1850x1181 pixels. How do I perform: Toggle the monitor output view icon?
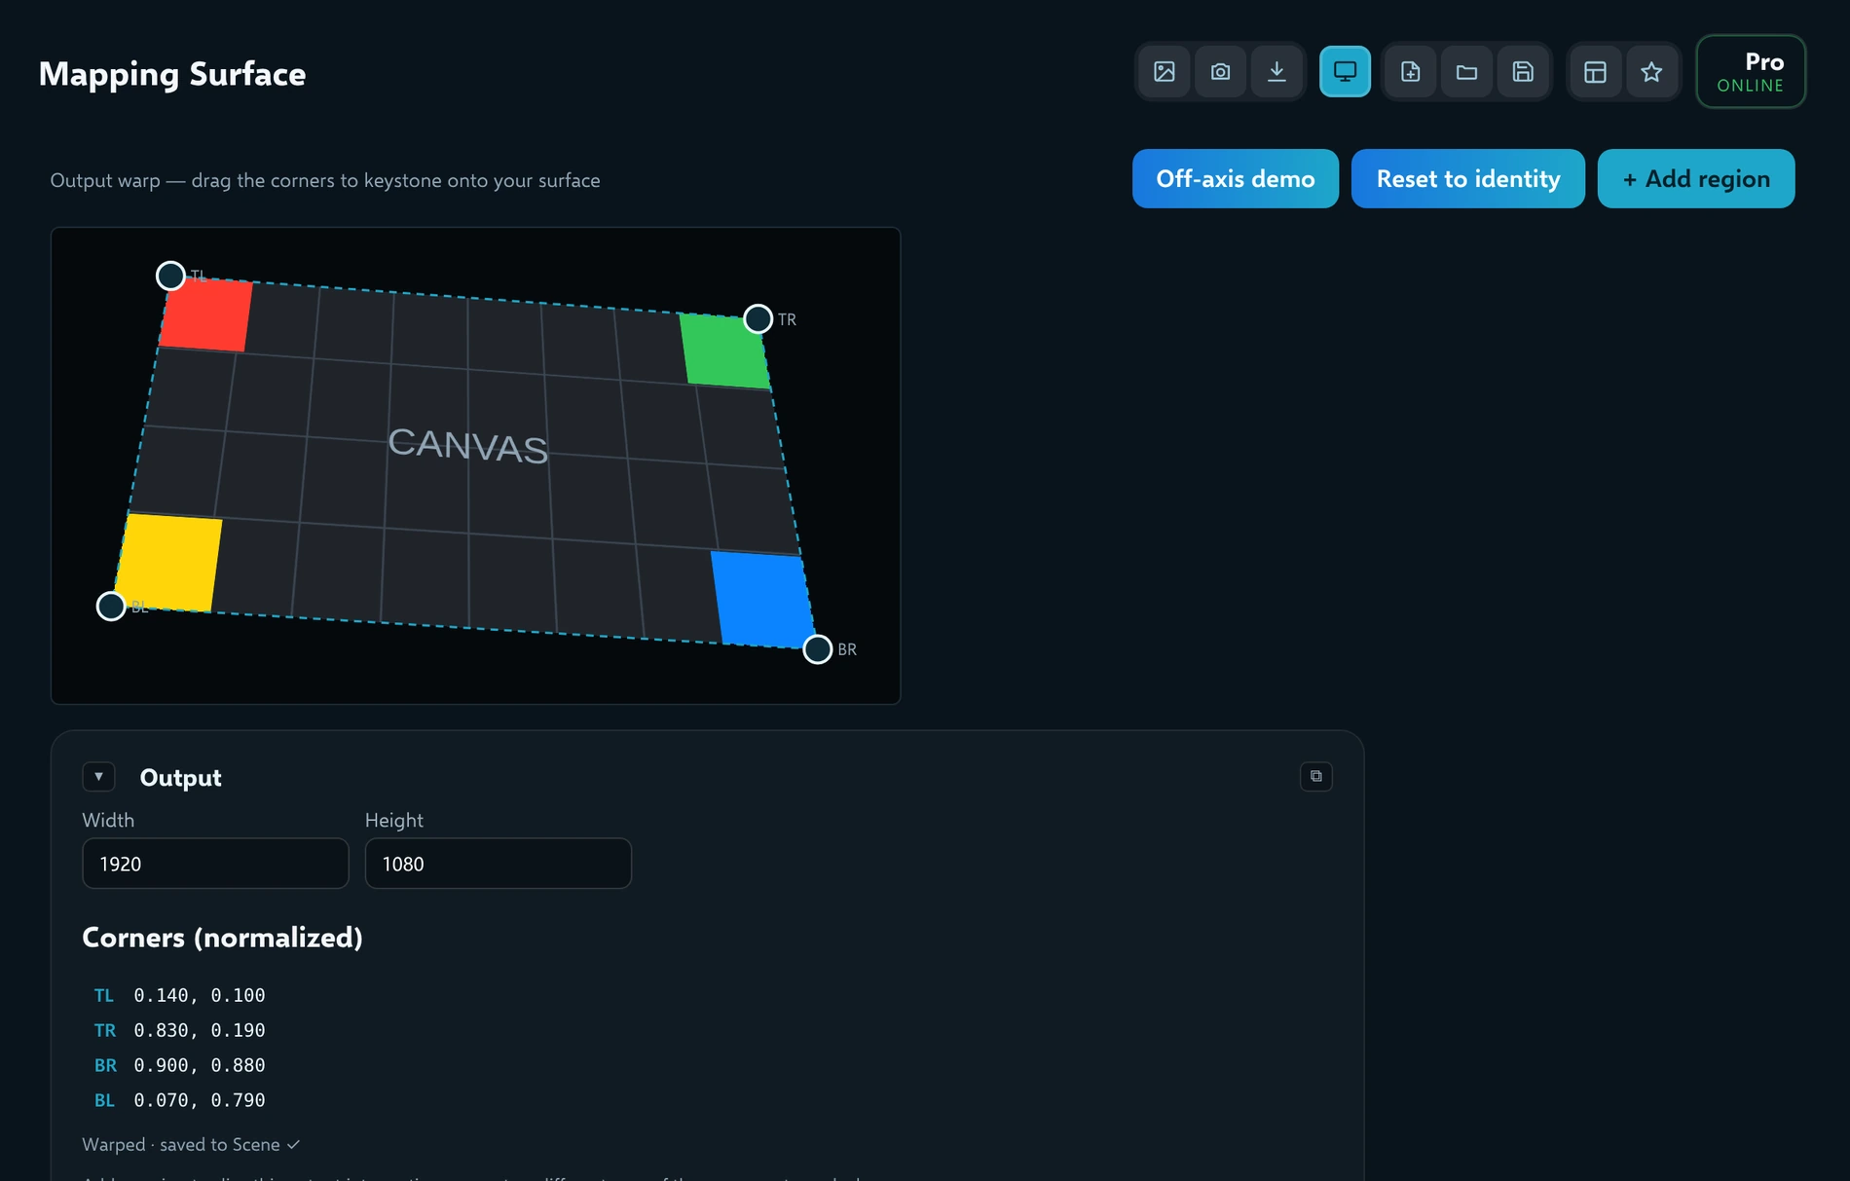pyautogui.click(x=1345, y=71)
